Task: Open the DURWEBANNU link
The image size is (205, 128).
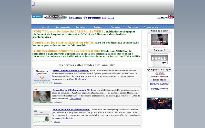Action: pyautogui.click(x=159, y=84)
